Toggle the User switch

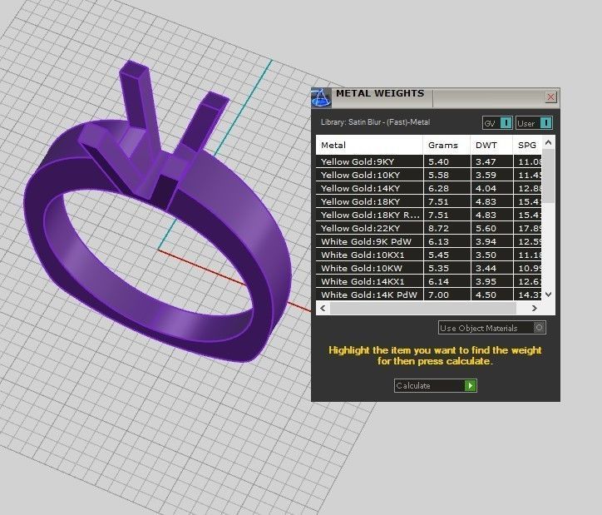pos(534,123)
